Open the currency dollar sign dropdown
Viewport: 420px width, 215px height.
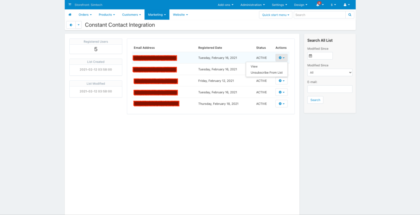pyautogui.click(x=333, y=5)
